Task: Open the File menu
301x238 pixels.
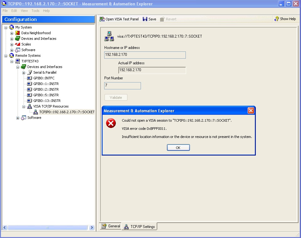Action: [x=5, y=11]
